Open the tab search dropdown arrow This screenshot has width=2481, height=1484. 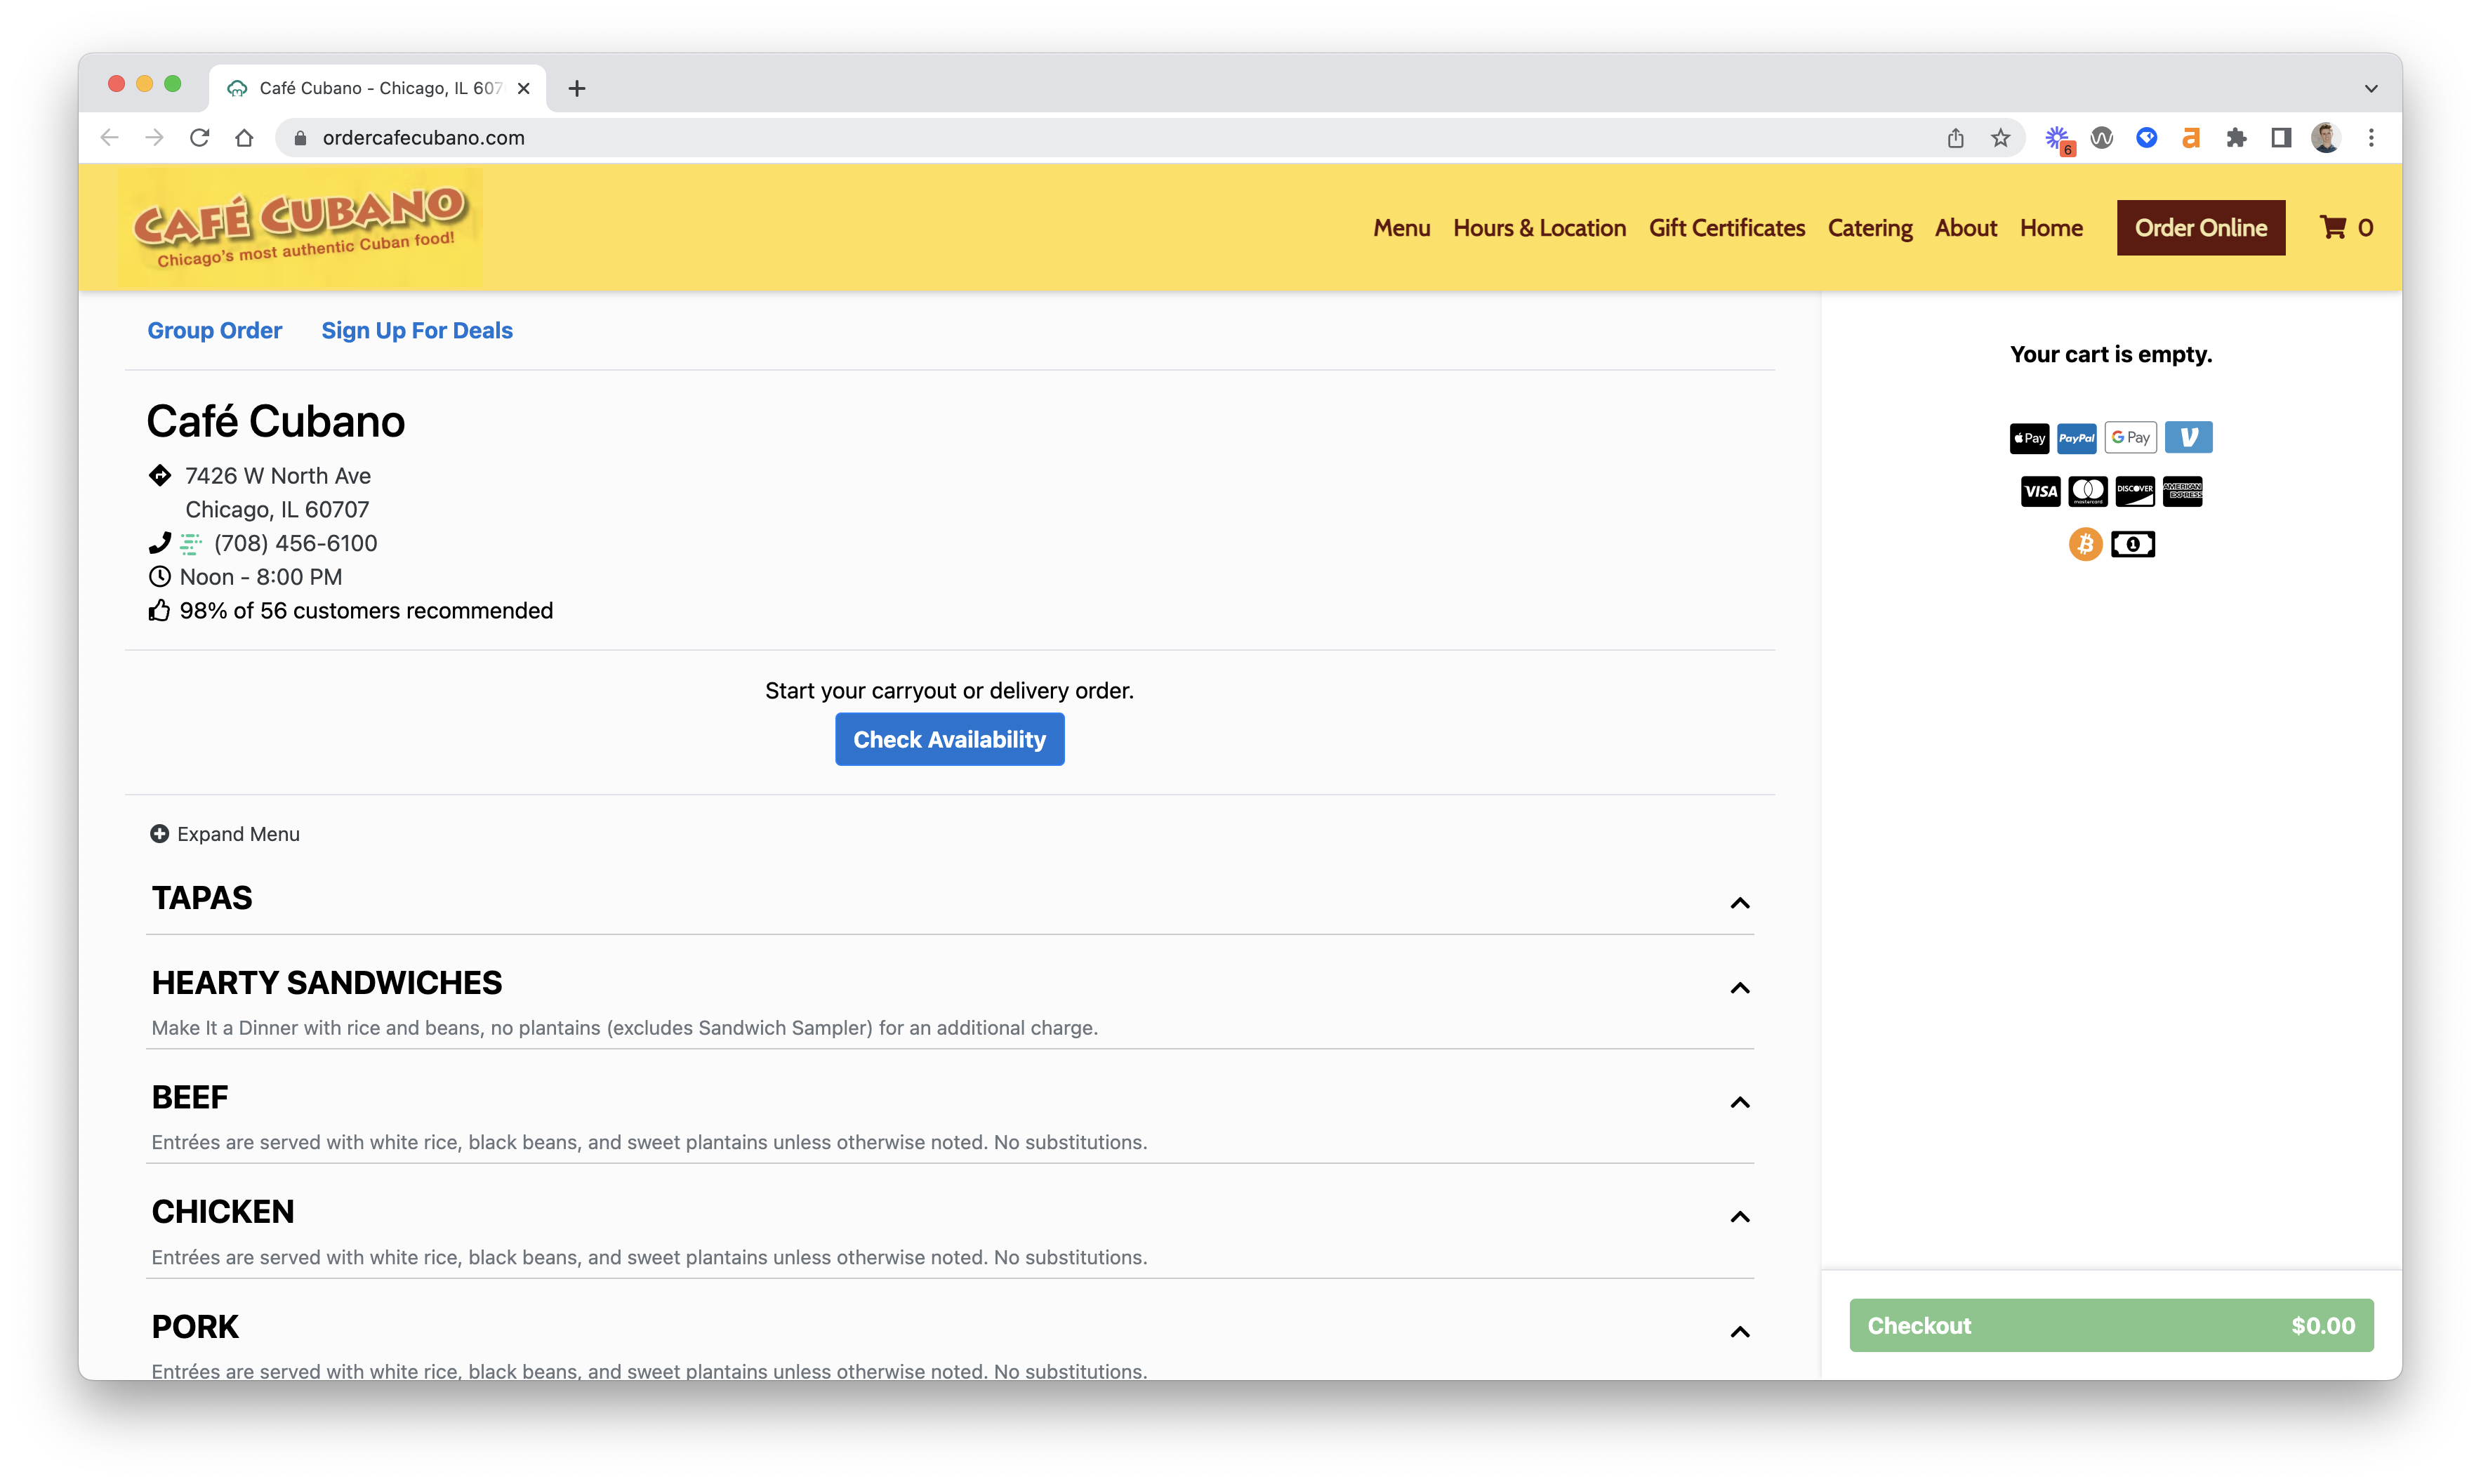2371,88
